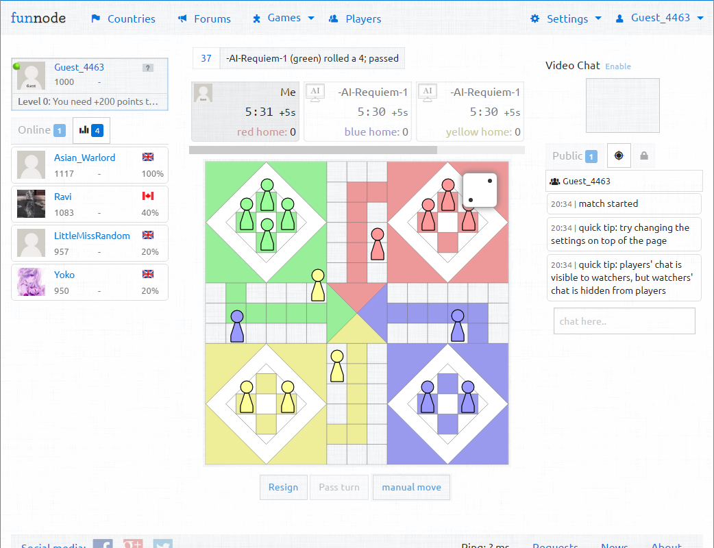
Task: Click the 'match started' chat message
Action: (x=624, y=204)
